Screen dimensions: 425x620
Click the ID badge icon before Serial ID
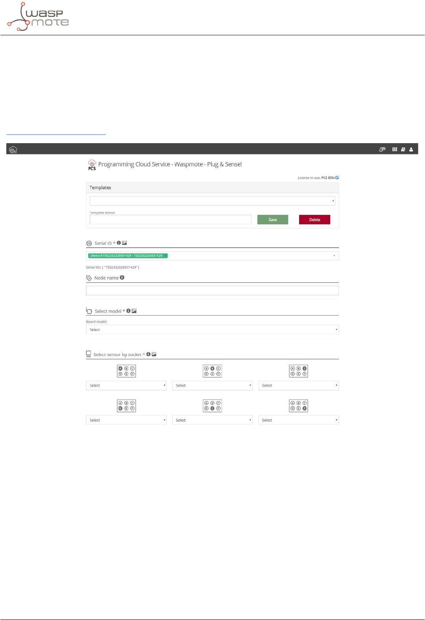89,243
